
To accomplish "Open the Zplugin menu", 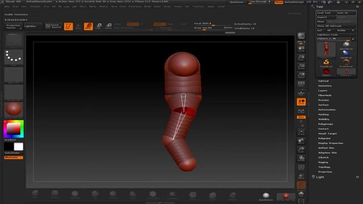I will coord(210,6).
